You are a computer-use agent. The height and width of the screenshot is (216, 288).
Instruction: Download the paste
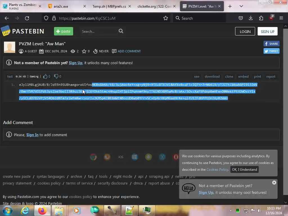pos(212,76)
